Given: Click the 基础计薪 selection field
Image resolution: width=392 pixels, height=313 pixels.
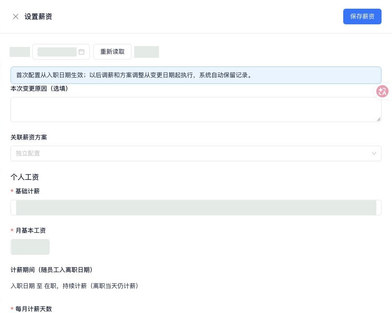Looking at the screenshot, I should pyautogui.click(x=196, y=207).
